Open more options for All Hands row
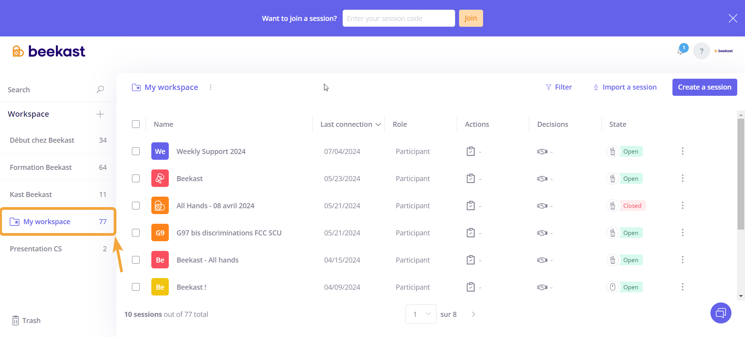Image resolution: width=745 pixels, height=337 pixels. click(x=683, y=206)
